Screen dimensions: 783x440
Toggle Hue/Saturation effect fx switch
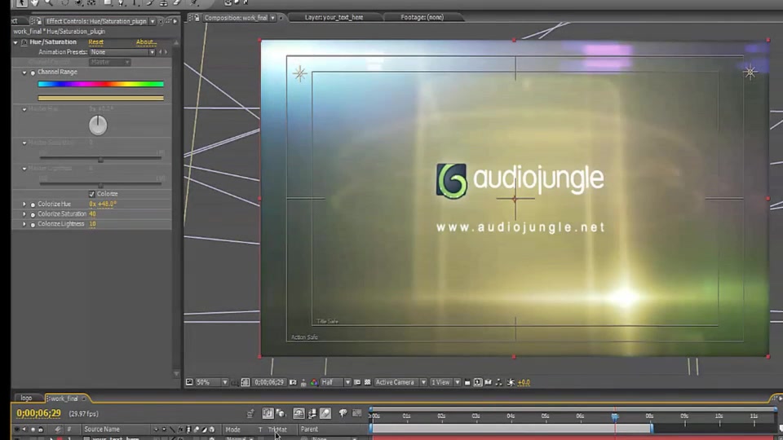click(x=24, y=42)
